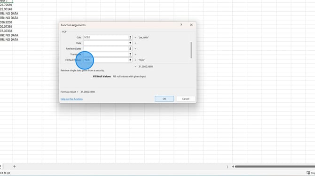The width and height of the screenshot is (315, 176).
Task: Click the dialog's vertical argument scrollbar
Action: coord(191,50)
